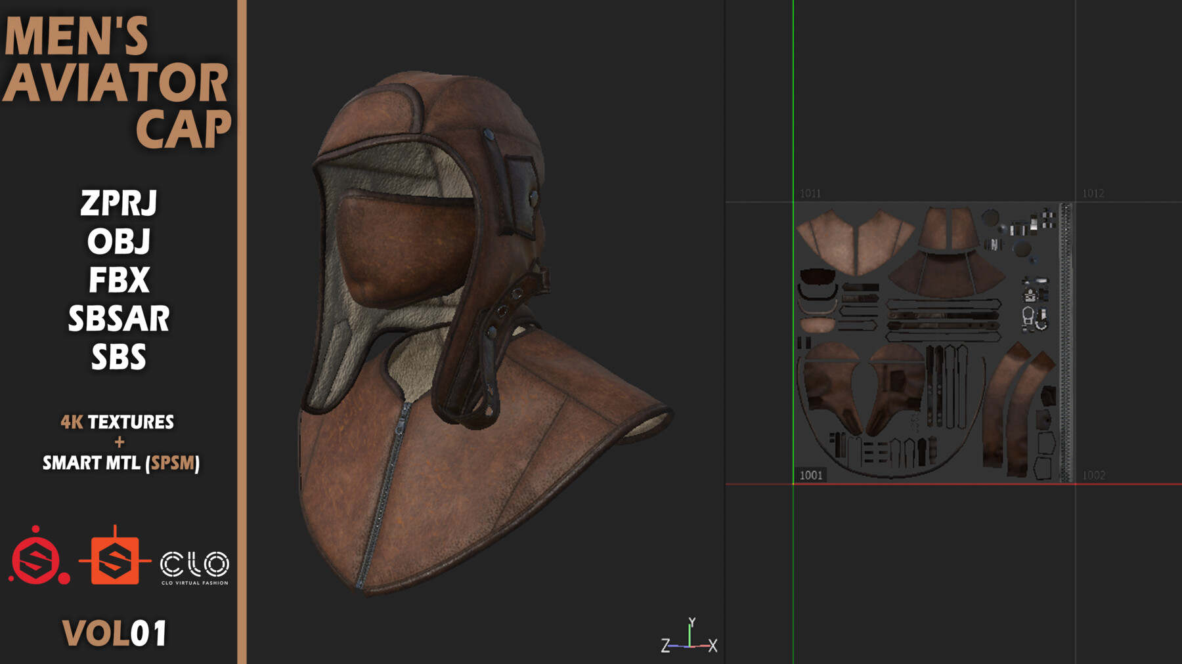Toggle the red horizontal UV guide line
This screenshot has width=1182, height=664.
pyautogui.click(x=919, y=482)
